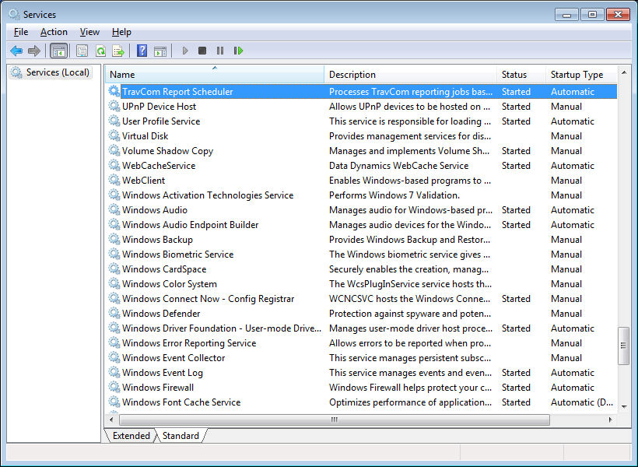The image size is (638, 467).
Task: Click the Refresh toolbar icon
Action: [x=100, y=51]
